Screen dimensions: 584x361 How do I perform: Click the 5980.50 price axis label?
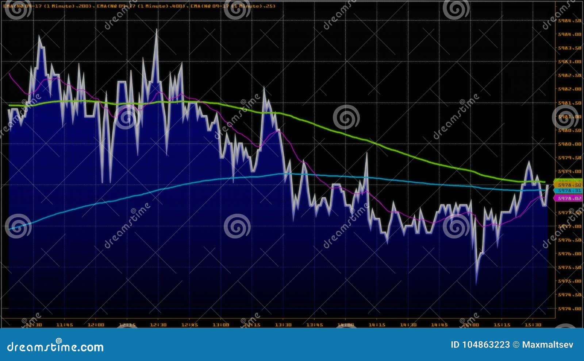pos(569,130)
